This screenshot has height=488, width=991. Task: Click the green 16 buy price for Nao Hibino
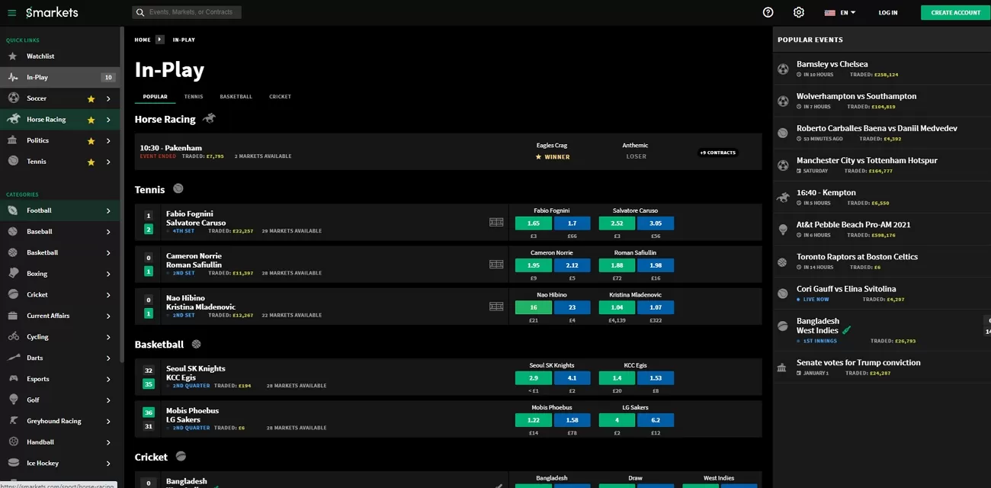(534, 307)
